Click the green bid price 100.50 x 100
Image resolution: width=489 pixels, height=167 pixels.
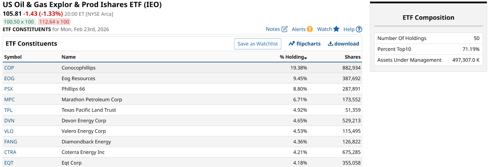coord(19,22)
